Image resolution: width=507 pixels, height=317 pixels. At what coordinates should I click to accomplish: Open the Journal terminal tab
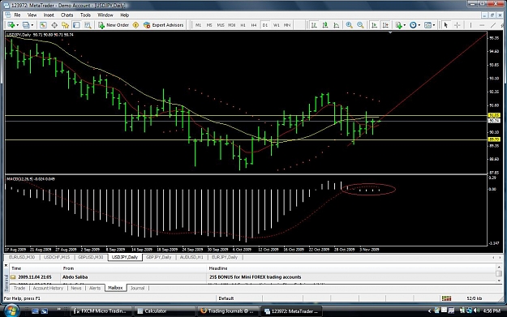point(137,288)
